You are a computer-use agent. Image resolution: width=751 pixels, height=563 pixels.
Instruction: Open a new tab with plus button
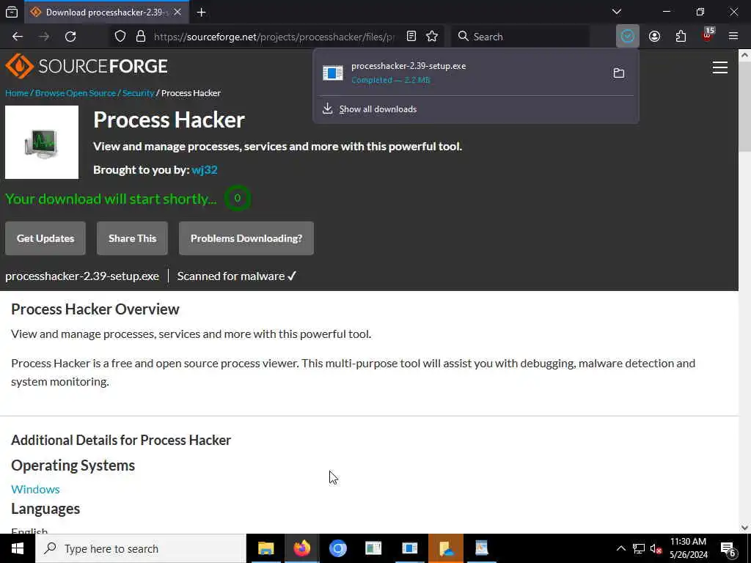[x=201, y=12]
